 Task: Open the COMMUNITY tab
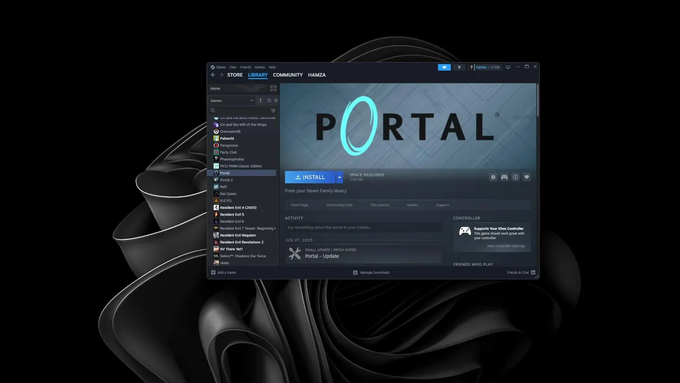(288, 75)
